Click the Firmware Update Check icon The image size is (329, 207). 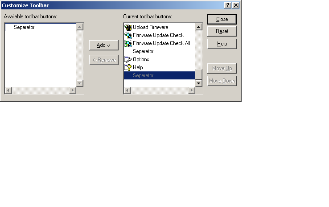(x=128, y=35)
